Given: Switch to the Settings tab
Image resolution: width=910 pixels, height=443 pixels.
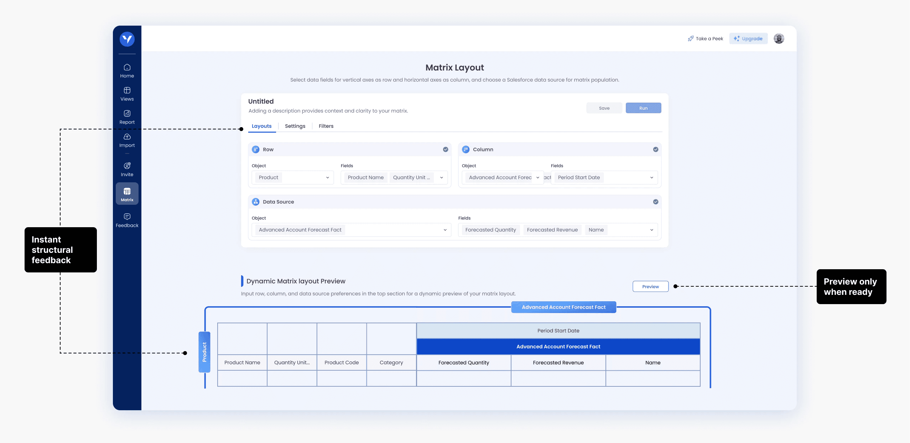Looking at the screenshot, I should click(x=295, y=126).
